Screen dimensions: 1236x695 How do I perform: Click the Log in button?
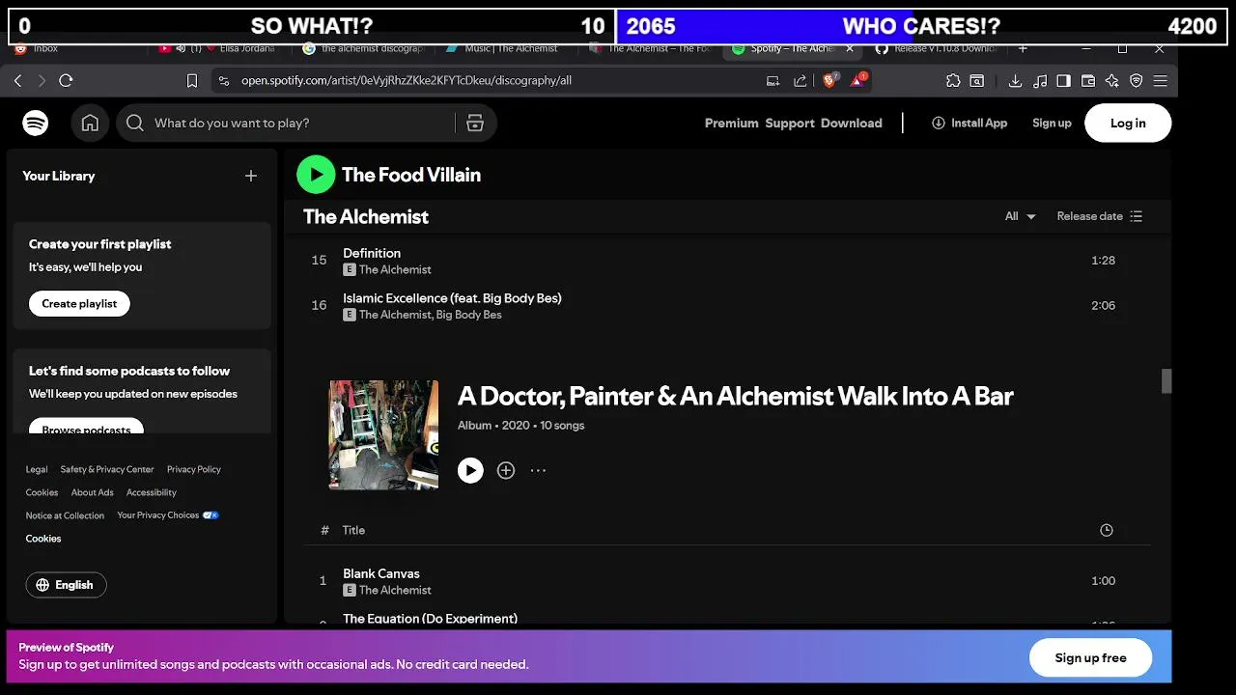1128,123
